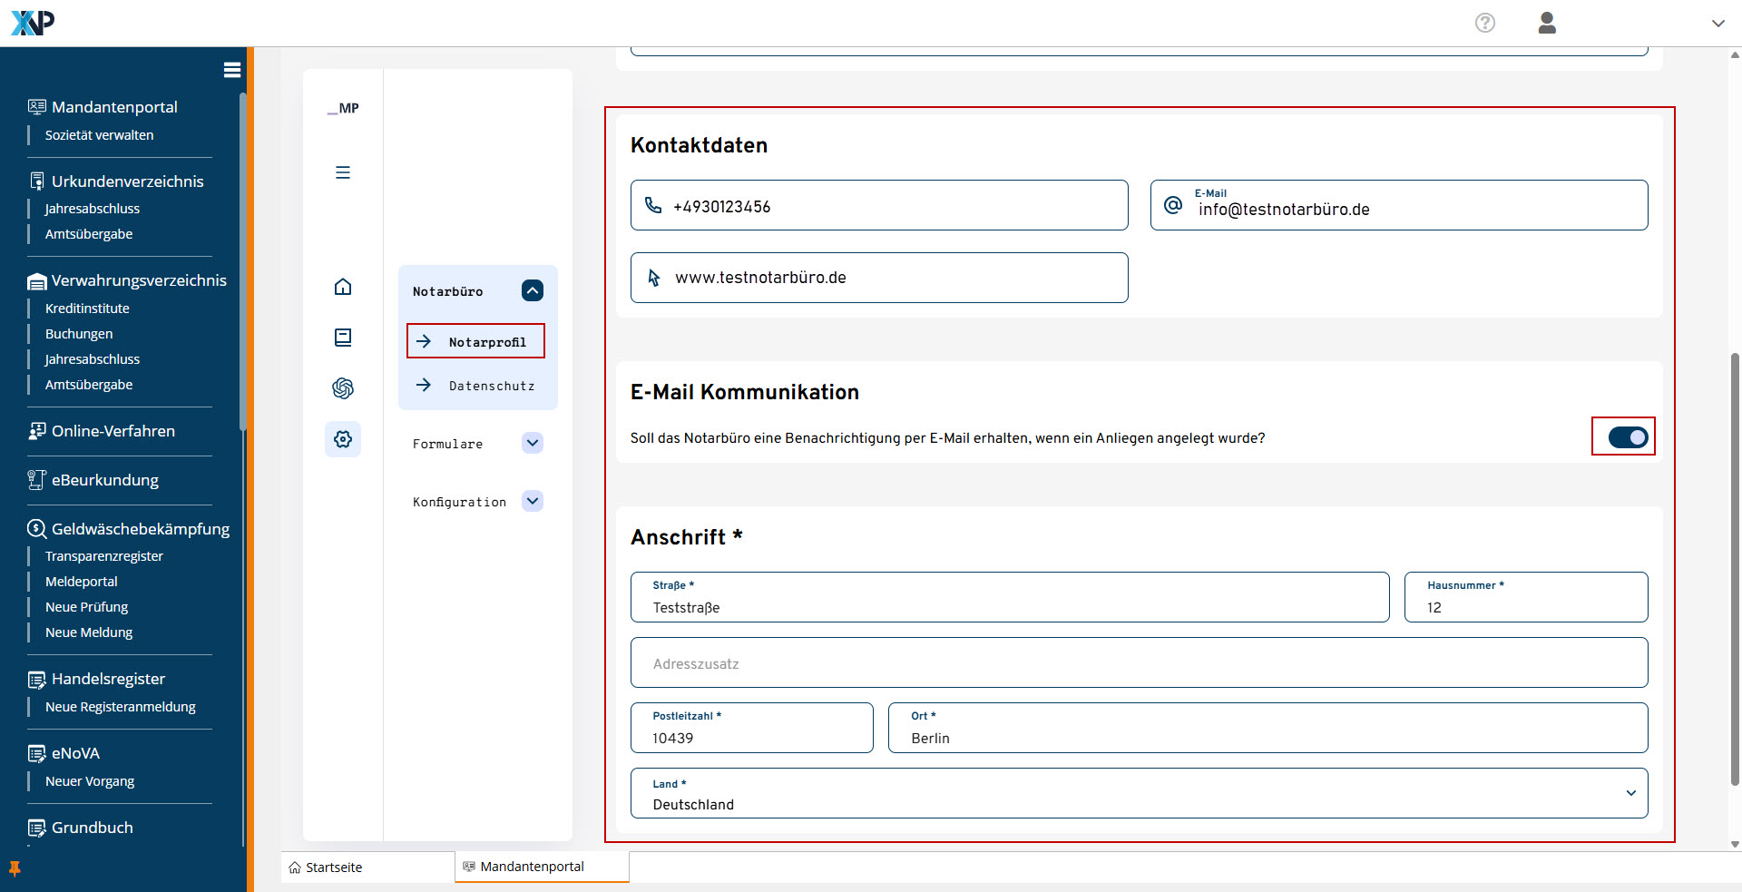Open the Datenschutz menu entry

click(x=491, y=386)
